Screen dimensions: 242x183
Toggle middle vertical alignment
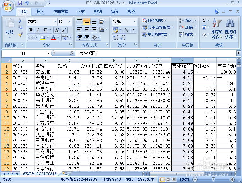(x=86, y=21)
